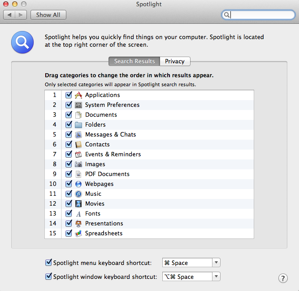
Task: Select the Presentations row label
Action: pyautogui.click(x=104, y=223)
